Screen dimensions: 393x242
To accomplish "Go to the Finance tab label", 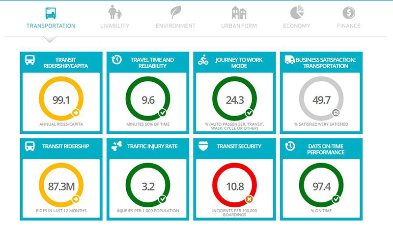I will coord(349,26).
